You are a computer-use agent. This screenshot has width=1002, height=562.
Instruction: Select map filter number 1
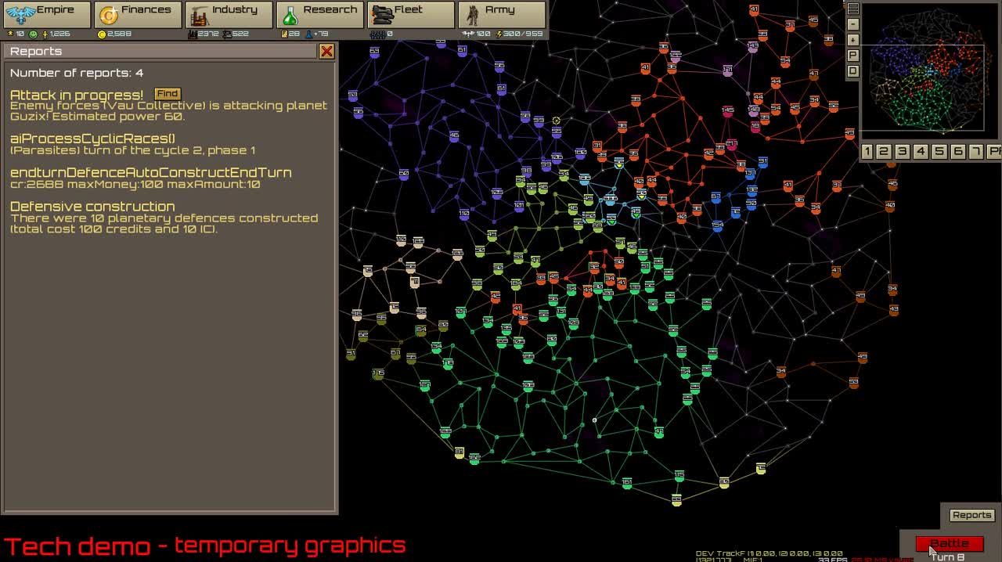867,151
